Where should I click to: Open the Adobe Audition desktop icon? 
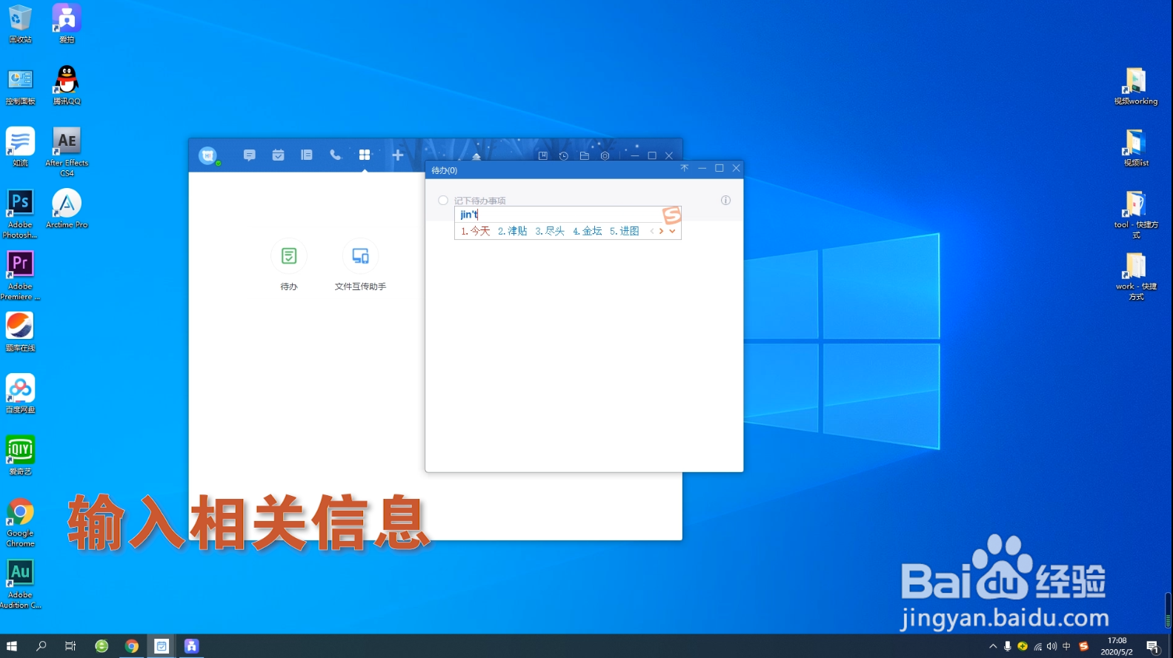pos(20,583)
